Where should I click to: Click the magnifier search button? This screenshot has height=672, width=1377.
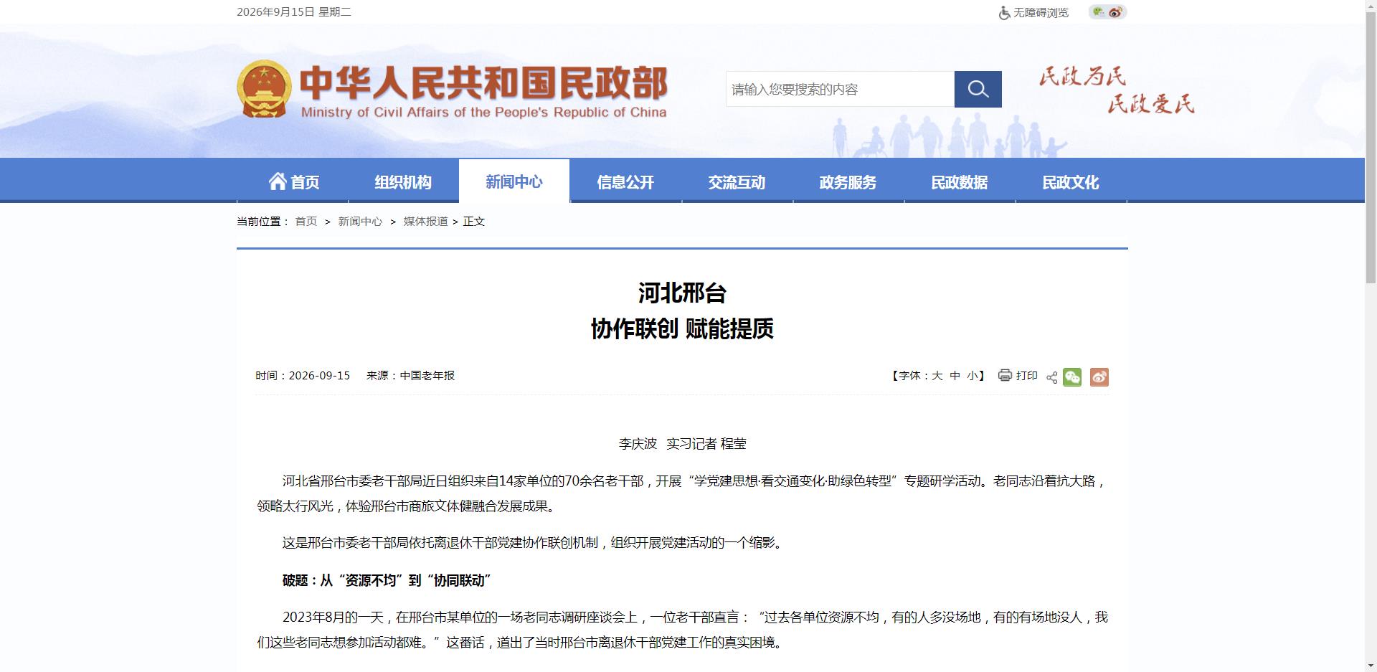(978, 89)
